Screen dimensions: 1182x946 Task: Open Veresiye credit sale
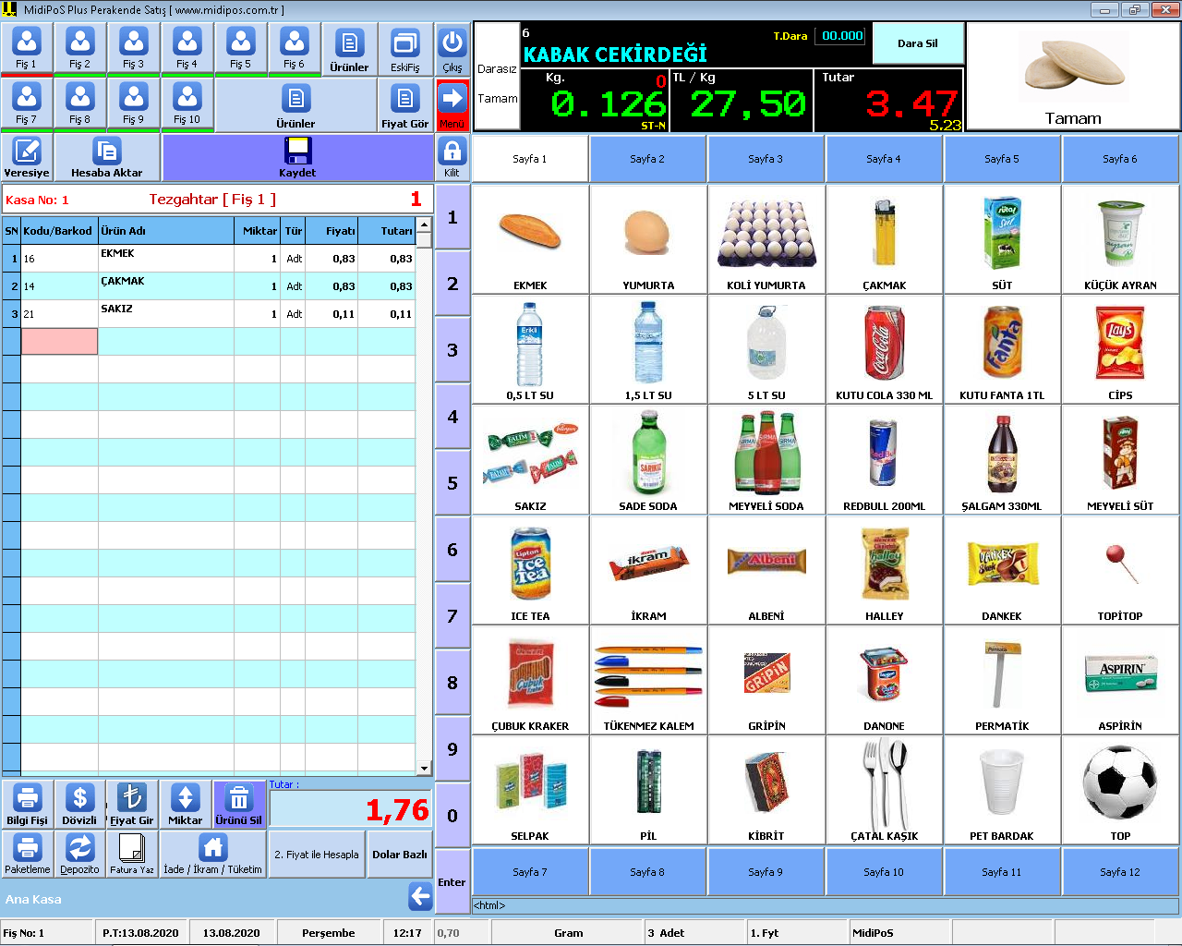27,158
